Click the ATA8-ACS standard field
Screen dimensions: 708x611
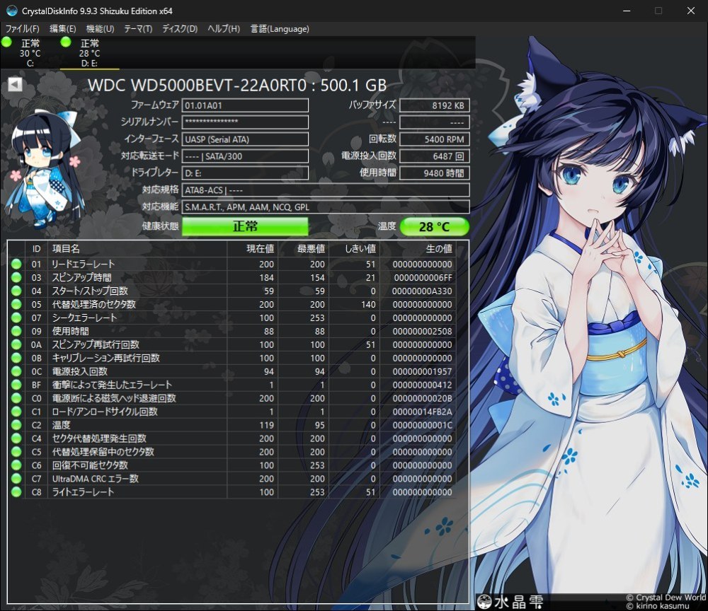(326, 190)
